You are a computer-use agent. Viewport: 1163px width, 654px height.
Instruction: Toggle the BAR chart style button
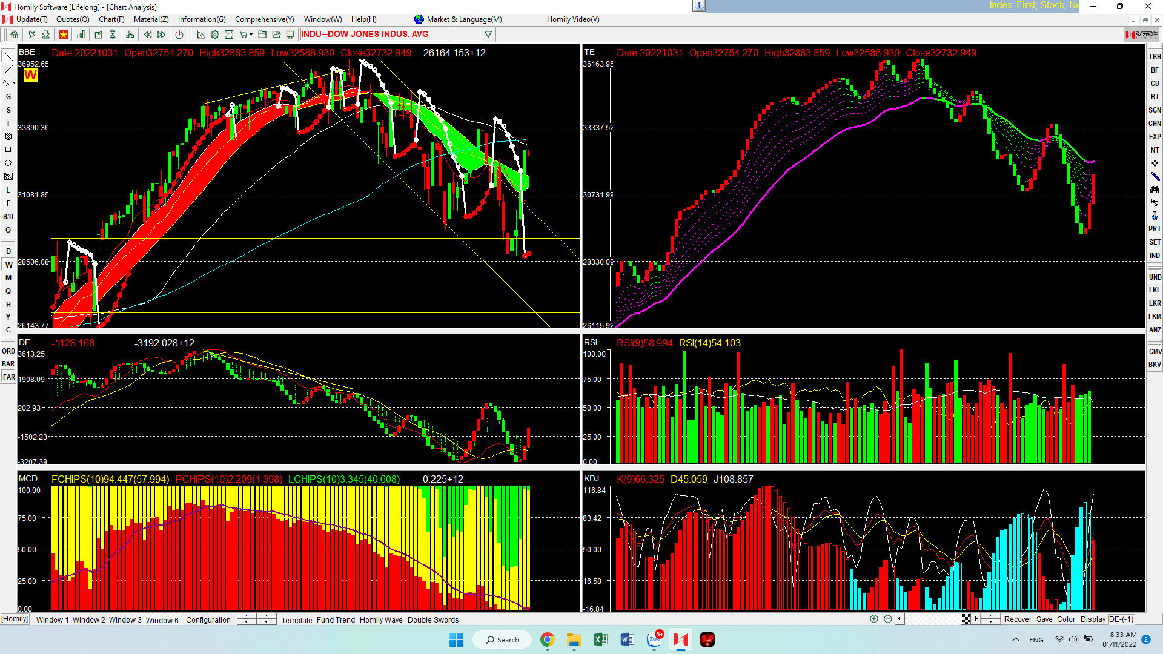click(x=8, y=364)
